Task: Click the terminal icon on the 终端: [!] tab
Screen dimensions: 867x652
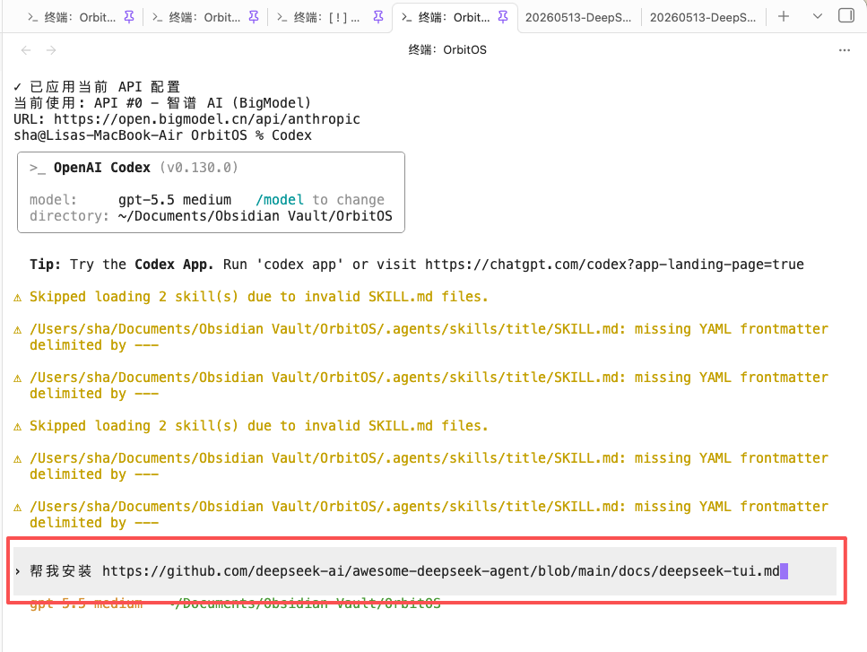Action: (282, 18)
